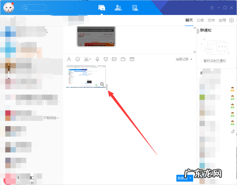Open the received product image in chat
The image size is (237, 185).
pyautogui.click(x=96, y=37)
